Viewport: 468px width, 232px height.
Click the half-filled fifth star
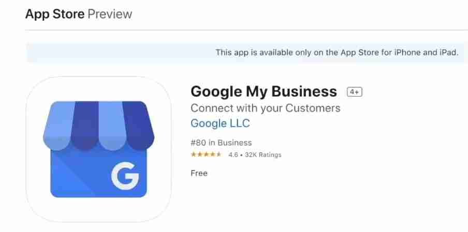click(218, 154)
